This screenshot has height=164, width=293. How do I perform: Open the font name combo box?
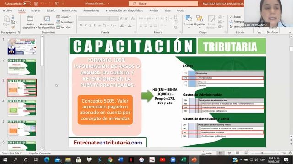(x=94, y=19)
